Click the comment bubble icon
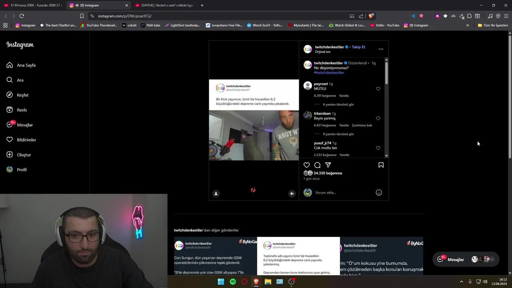 317,165
